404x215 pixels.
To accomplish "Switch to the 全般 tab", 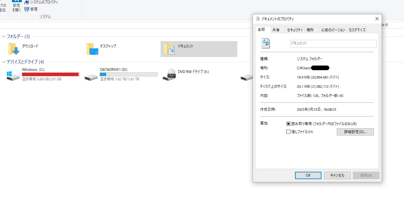I will point(263,29).
